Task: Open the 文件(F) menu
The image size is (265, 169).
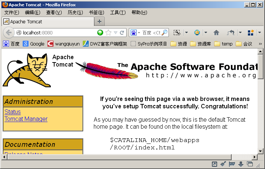Action: [x=12, y=13]
